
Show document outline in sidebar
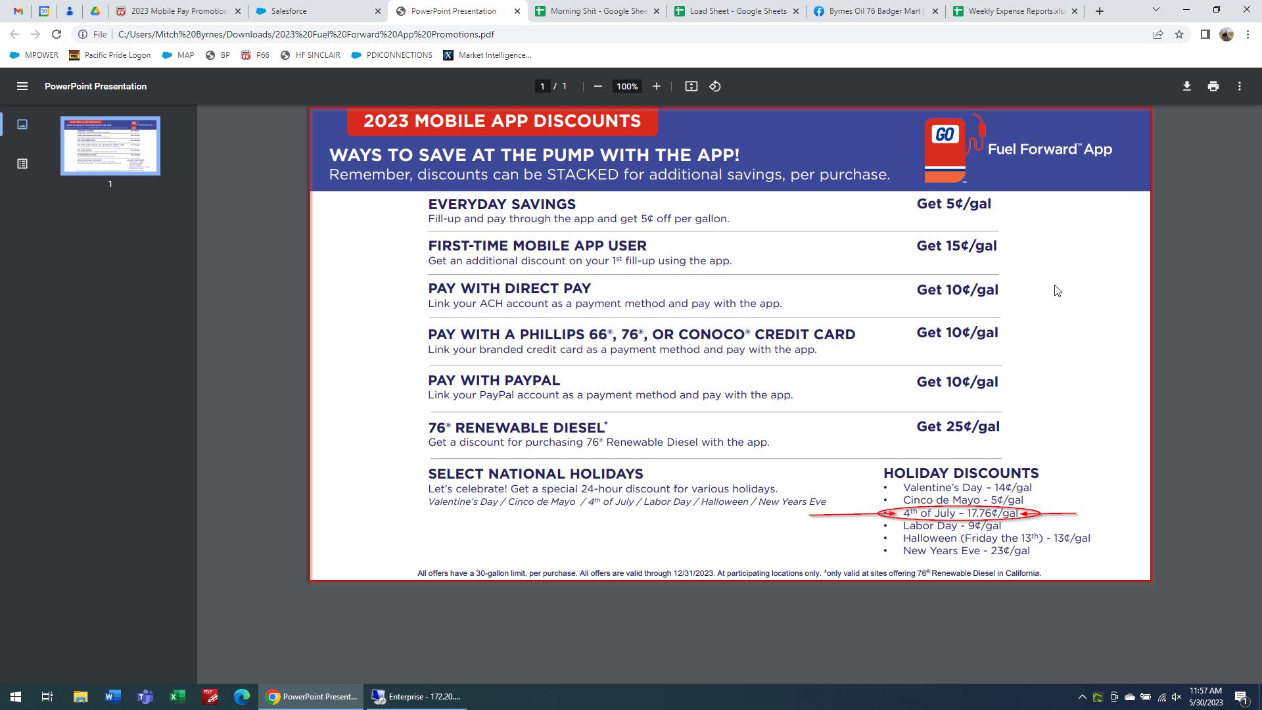tap(22, 164)
